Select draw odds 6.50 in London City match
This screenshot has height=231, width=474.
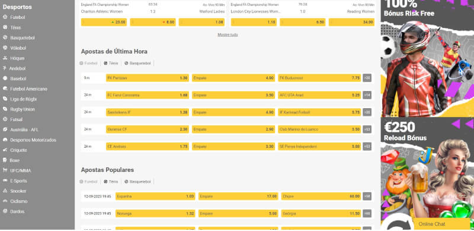303,22
